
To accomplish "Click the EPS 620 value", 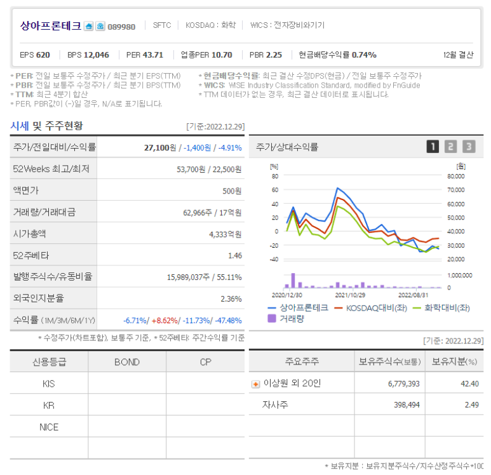I will (x=35, y=55).
